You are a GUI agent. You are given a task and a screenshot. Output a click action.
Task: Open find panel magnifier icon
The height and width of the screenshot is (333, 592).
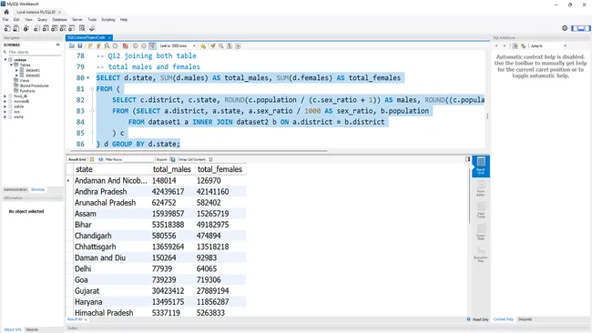pos(221,46)
